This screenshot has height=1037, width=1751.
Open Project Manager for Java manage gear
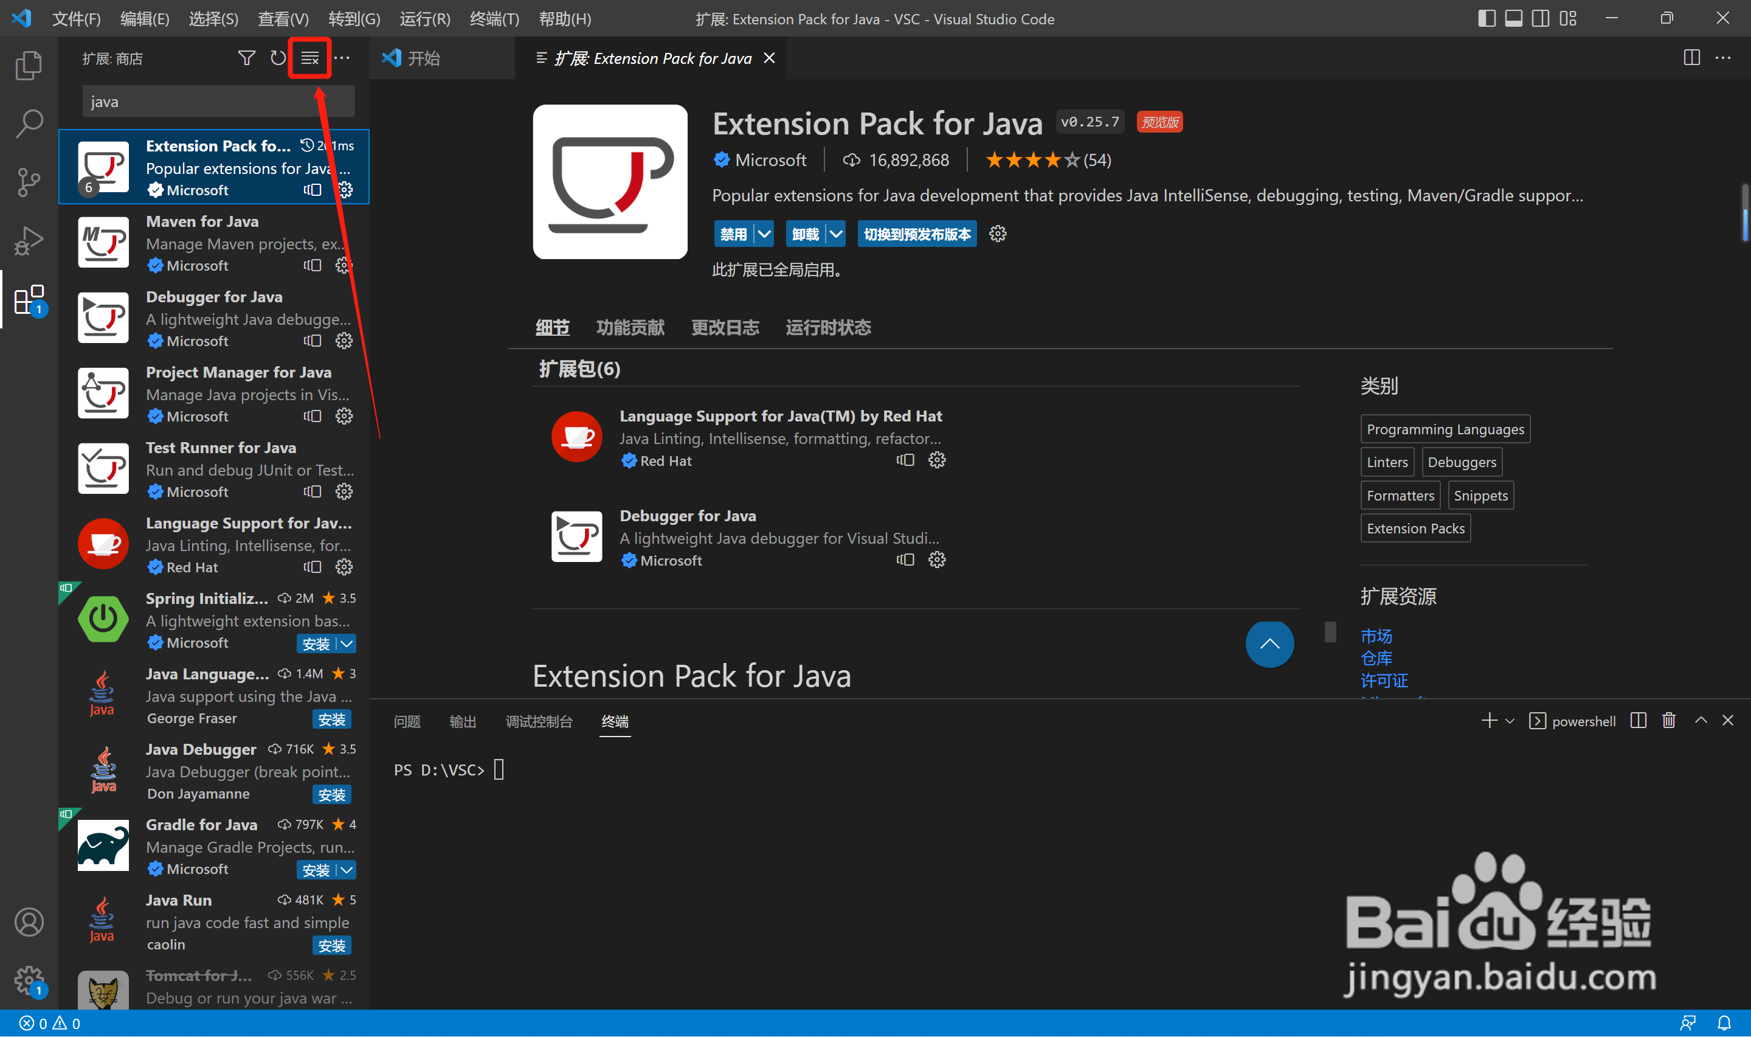344,417
